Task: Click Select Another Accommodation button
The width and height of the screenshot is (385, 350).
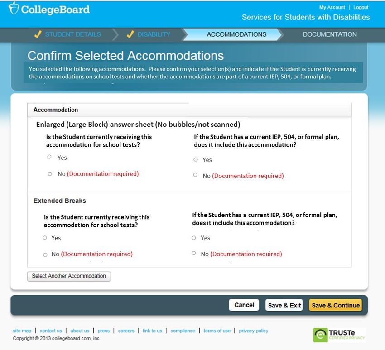Action: 69,276
